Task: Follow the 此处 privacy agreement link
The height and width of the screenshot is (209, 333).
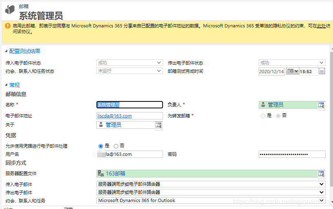Action: (x=322, y=26)
